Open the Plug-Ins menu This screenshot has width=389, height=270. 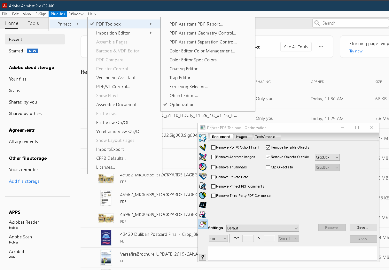click(x=58, y=14)
